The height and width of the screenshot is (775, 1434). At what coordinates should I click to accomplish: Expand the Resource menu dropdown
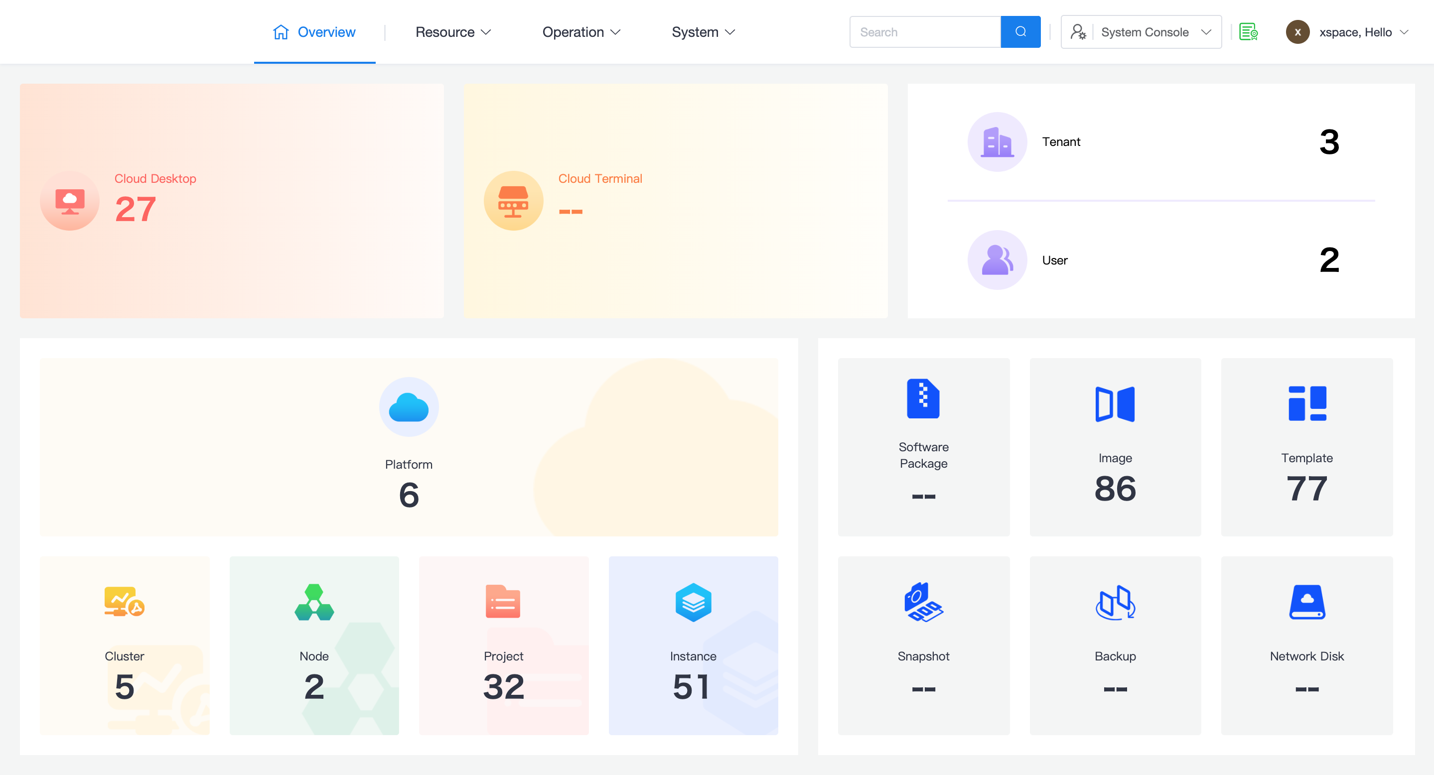452,32
